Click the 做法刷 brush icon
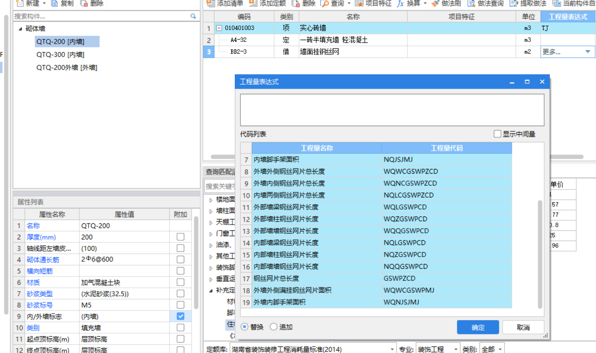This screenshot has width=596, height=353. pyautogui.click(x=435, y=3)
